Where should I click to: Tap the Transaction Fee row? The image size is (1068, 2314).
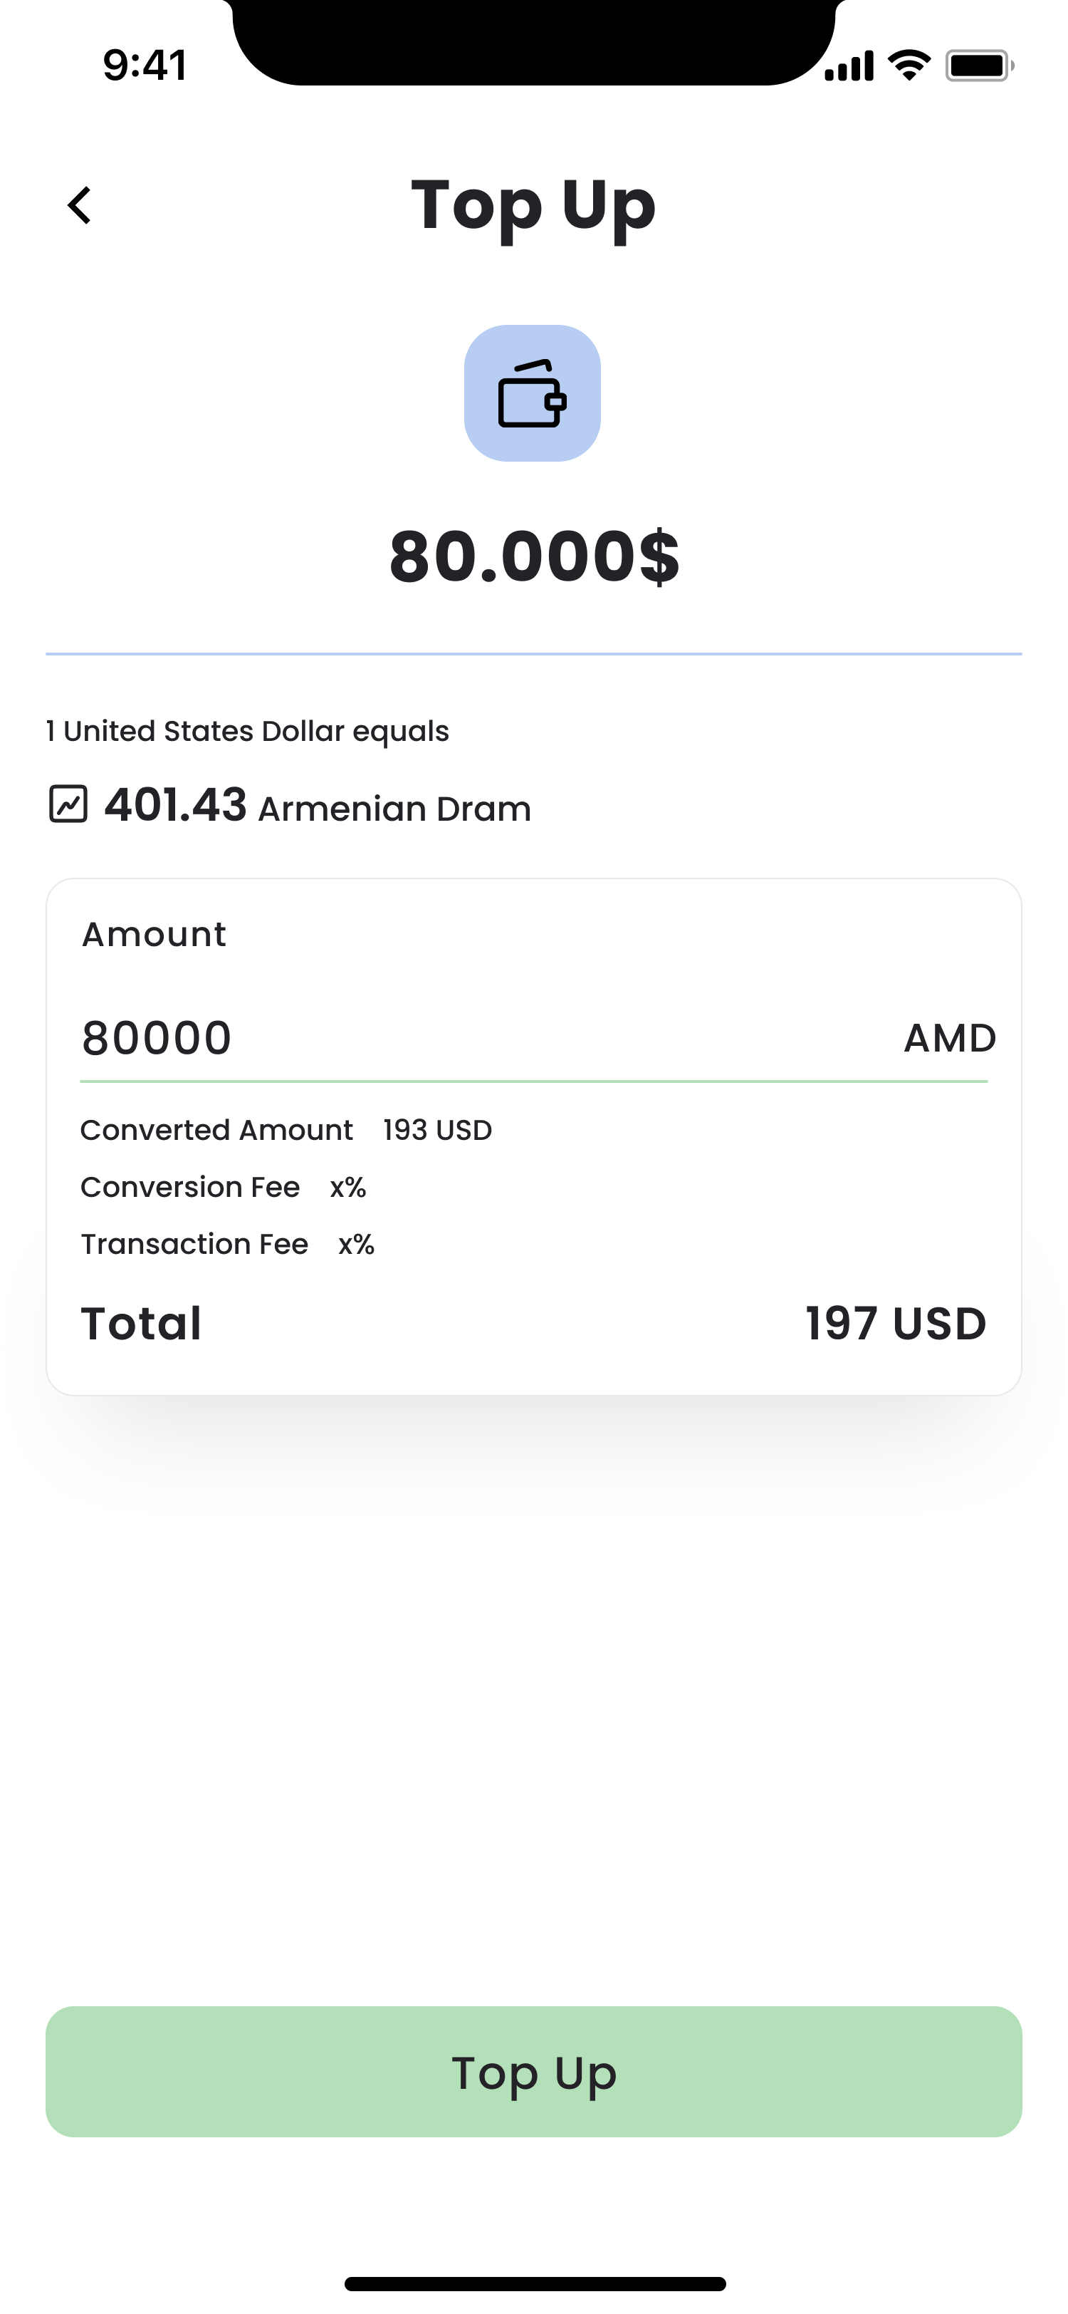pos(228,1244)
